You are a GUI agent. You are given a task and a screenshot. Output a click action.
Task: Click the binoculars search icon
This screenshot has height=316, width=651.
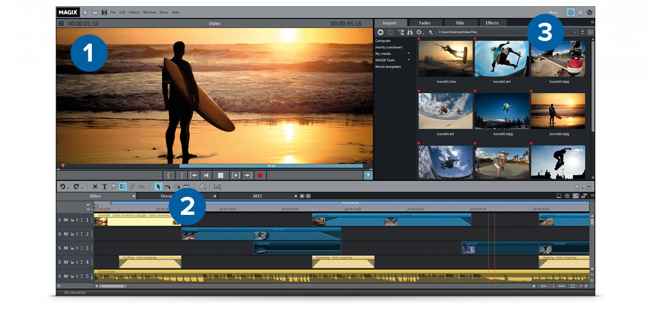point(409,32)
